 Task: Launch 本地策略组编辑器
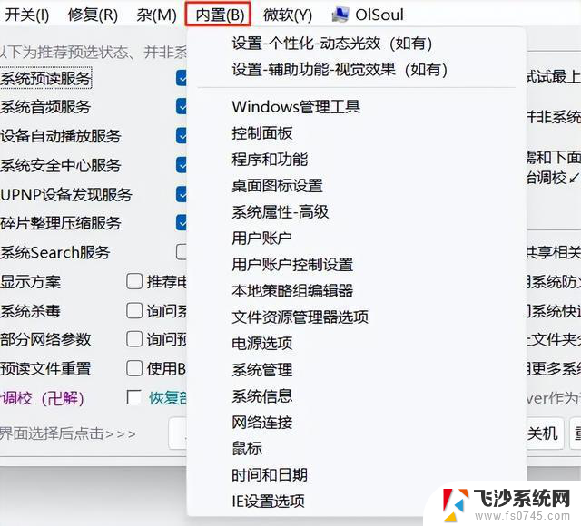click(292, 291)
